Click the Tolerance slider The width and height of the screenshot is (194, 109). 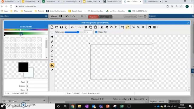74,32
